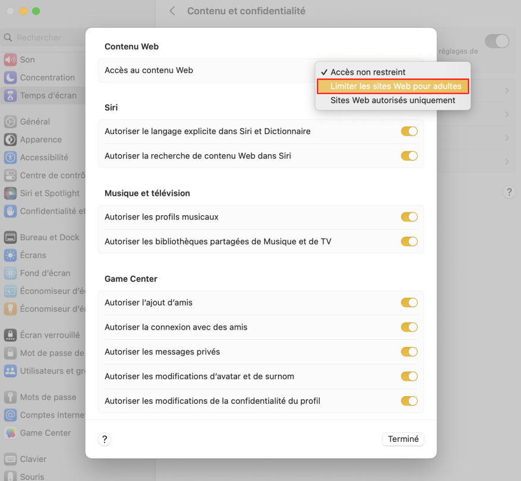Click the dialog help question mark
Screen dimensions: 521x481
(x=105, y=439)
